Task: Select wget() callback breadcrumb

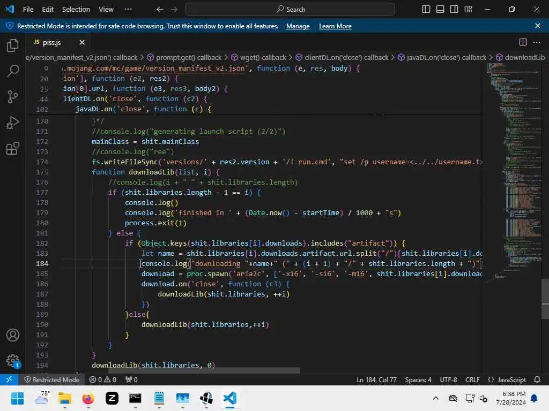Action: pyautogui.click(x=258, y=57)
